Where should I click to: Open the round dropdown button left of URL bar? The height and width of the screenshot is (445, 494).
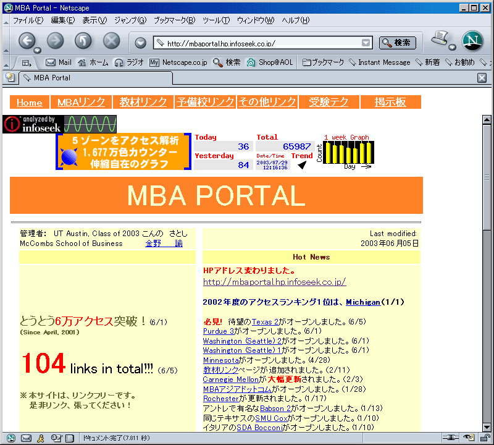pyautogui.click(x=141, y=43)
